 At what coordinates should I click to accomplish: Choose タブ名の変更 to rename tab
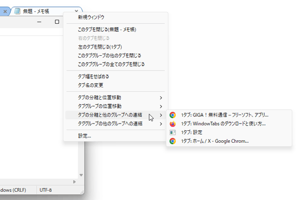coord(91,85)
